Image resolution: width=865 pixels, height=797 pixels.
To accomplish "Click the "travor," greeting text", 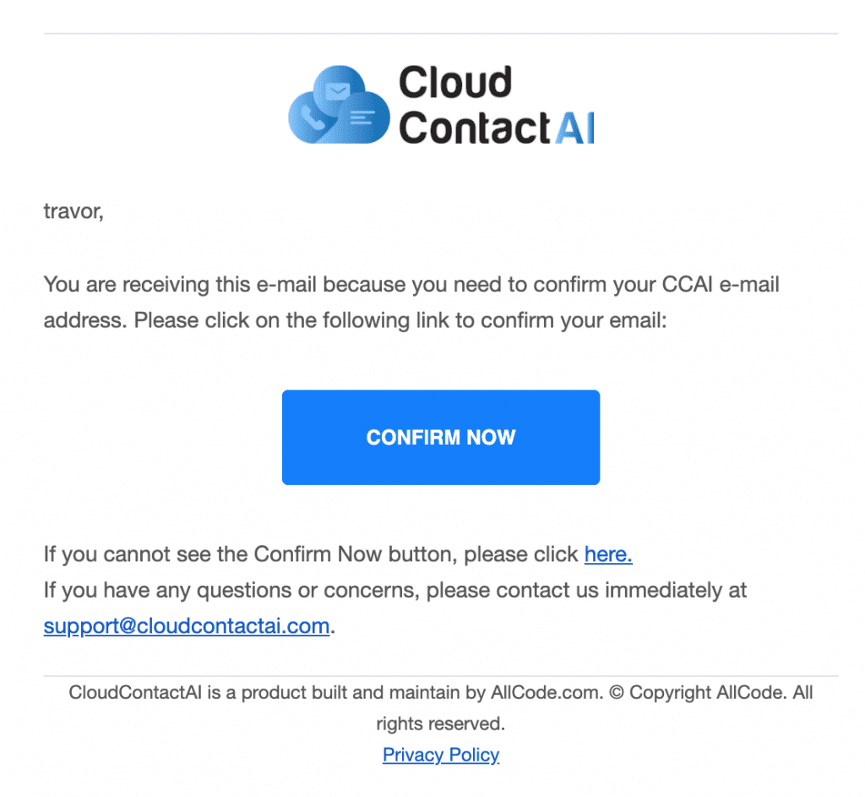I will pos(73,210).
